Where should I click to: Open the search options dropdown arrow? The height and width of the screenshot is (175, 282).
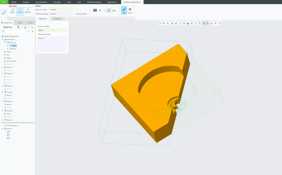point(29,31)
